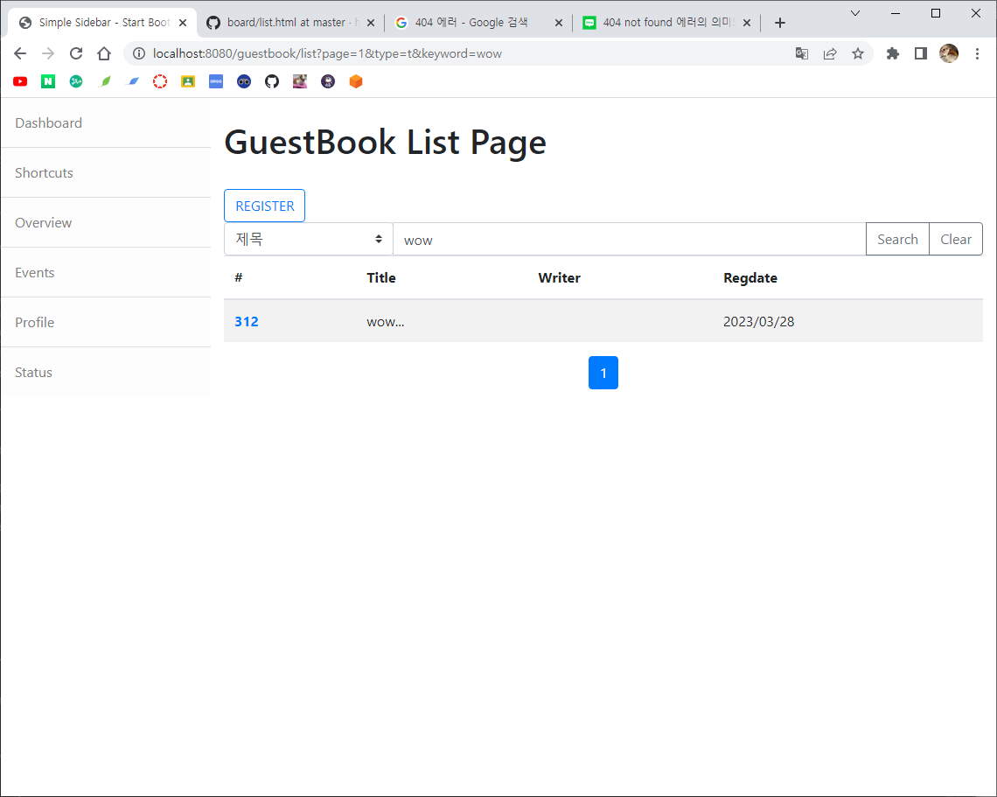
Task: Click the GitHub bookmark icon
Action: pos(272,81)
